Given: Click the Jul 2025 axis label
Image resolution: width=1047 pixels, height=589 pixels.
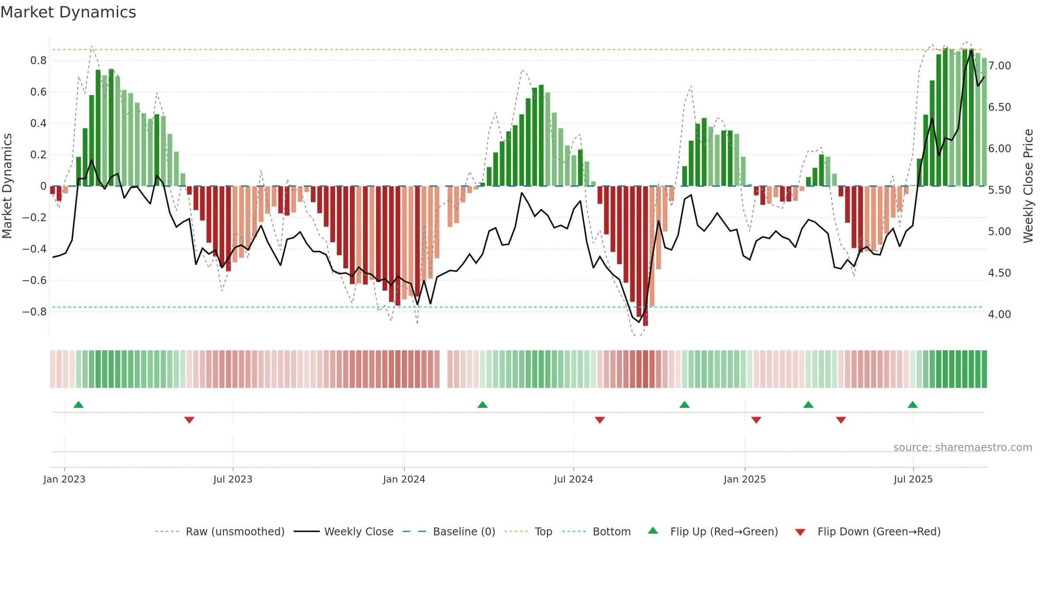Looking at the screenshot, I should [x=913, y=479].
